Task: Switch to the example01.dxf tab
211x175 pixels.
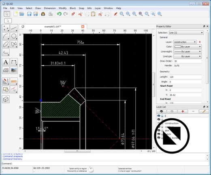Action: point(53,27)
